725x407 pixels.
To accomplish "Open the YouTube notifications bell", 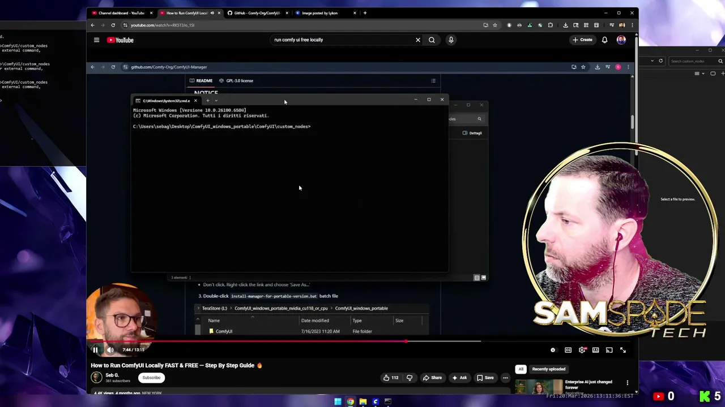I will click(604, 40).
